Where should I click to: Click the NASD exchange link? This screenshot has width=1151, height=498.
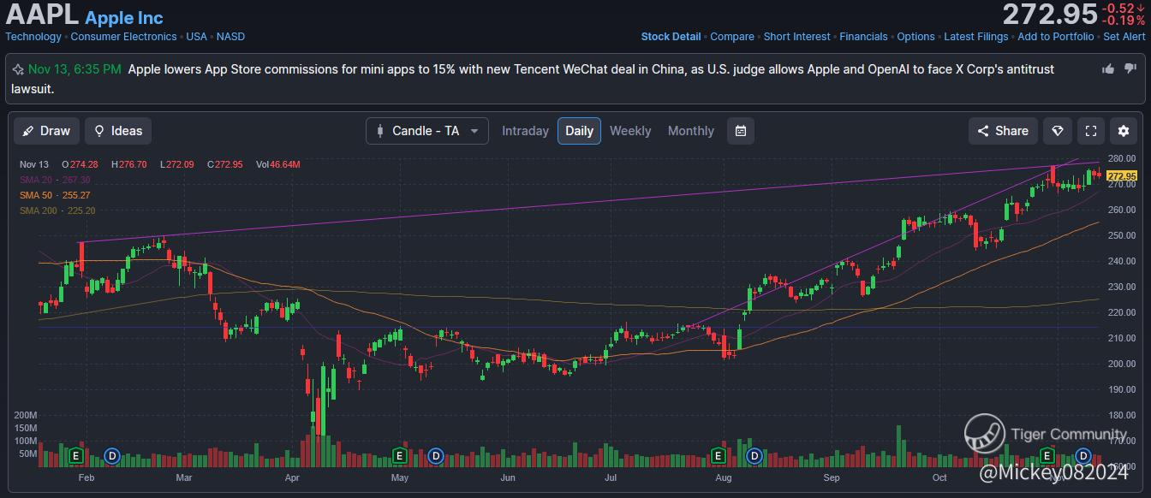(230, 37)
